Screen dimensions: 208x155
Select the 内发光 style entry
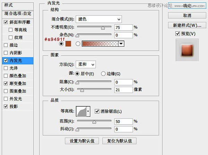click(18, 61)
